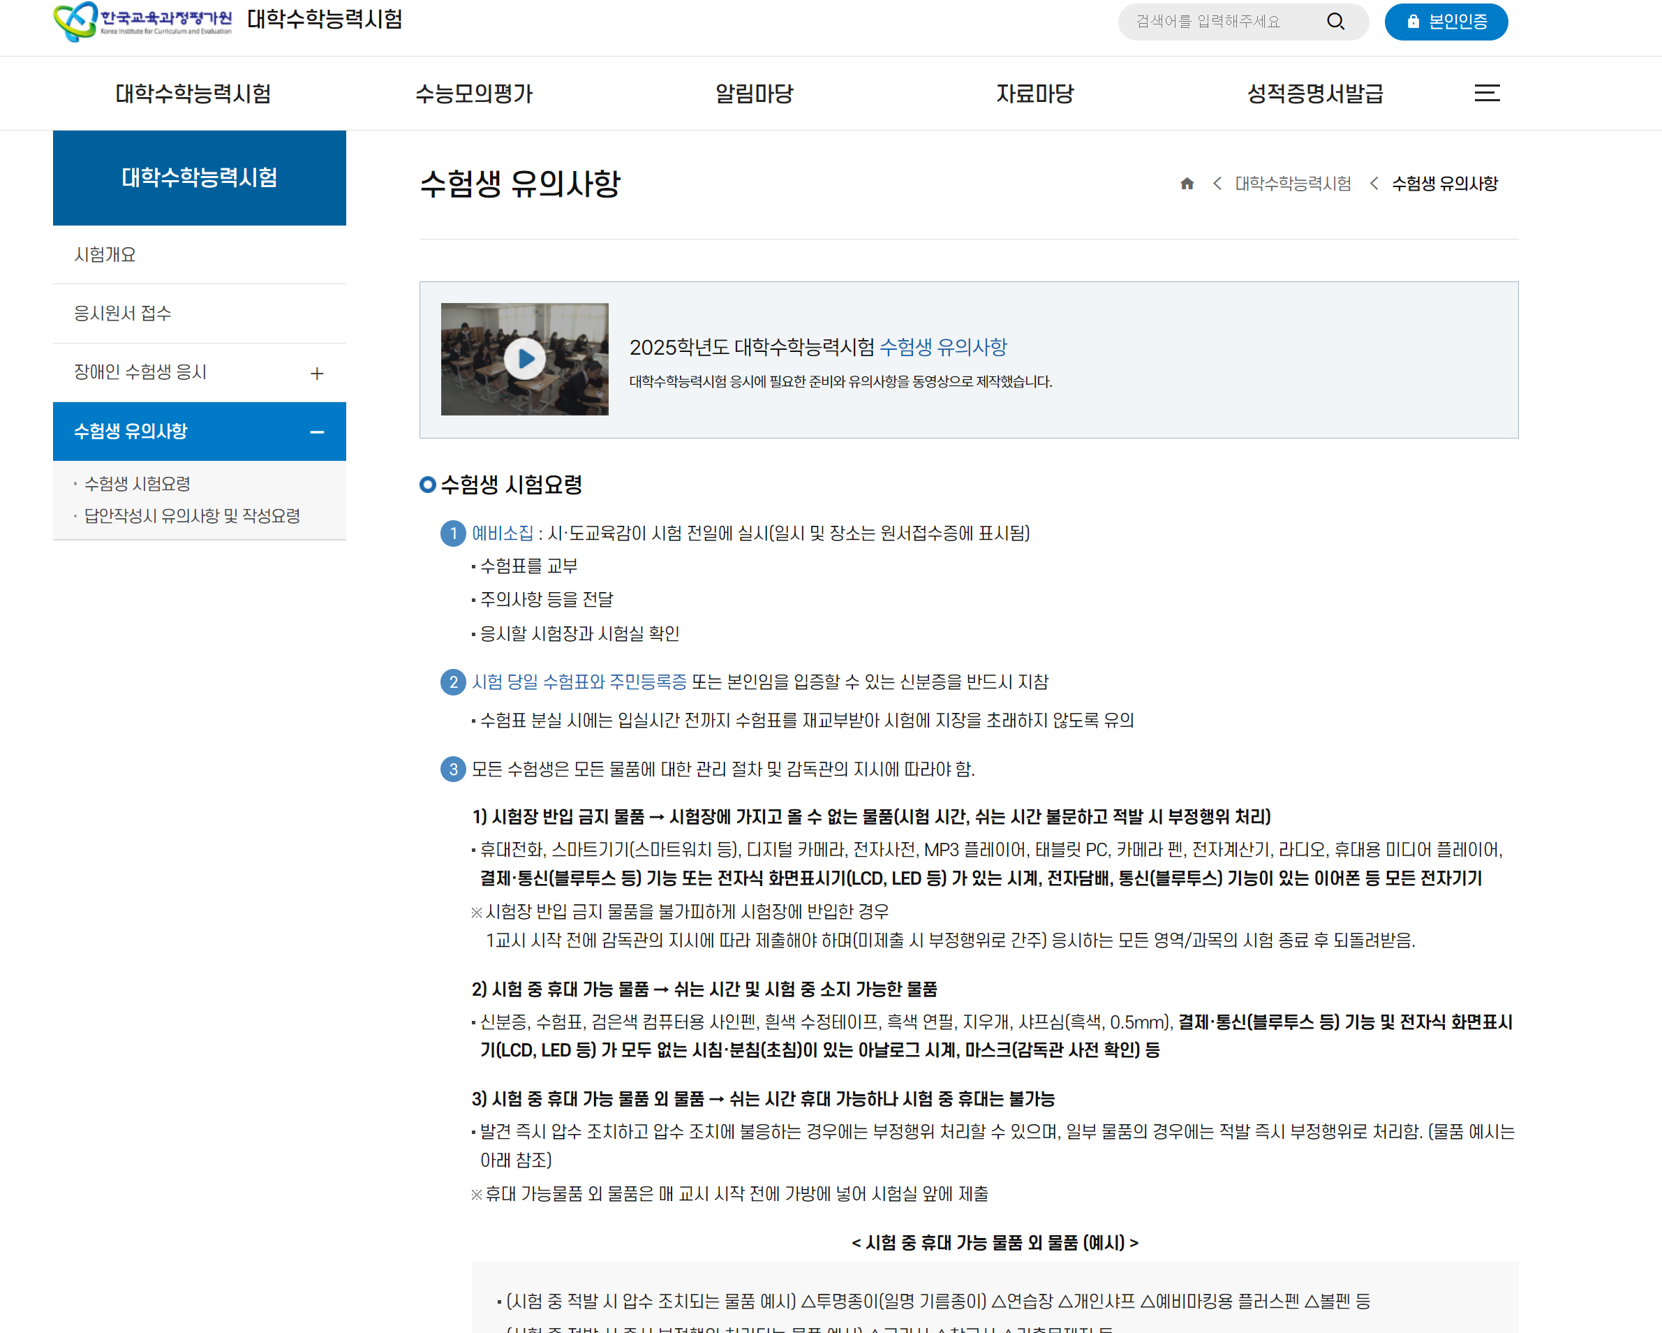Expand 장애인 수험생 응시 with plus icon

317,374
